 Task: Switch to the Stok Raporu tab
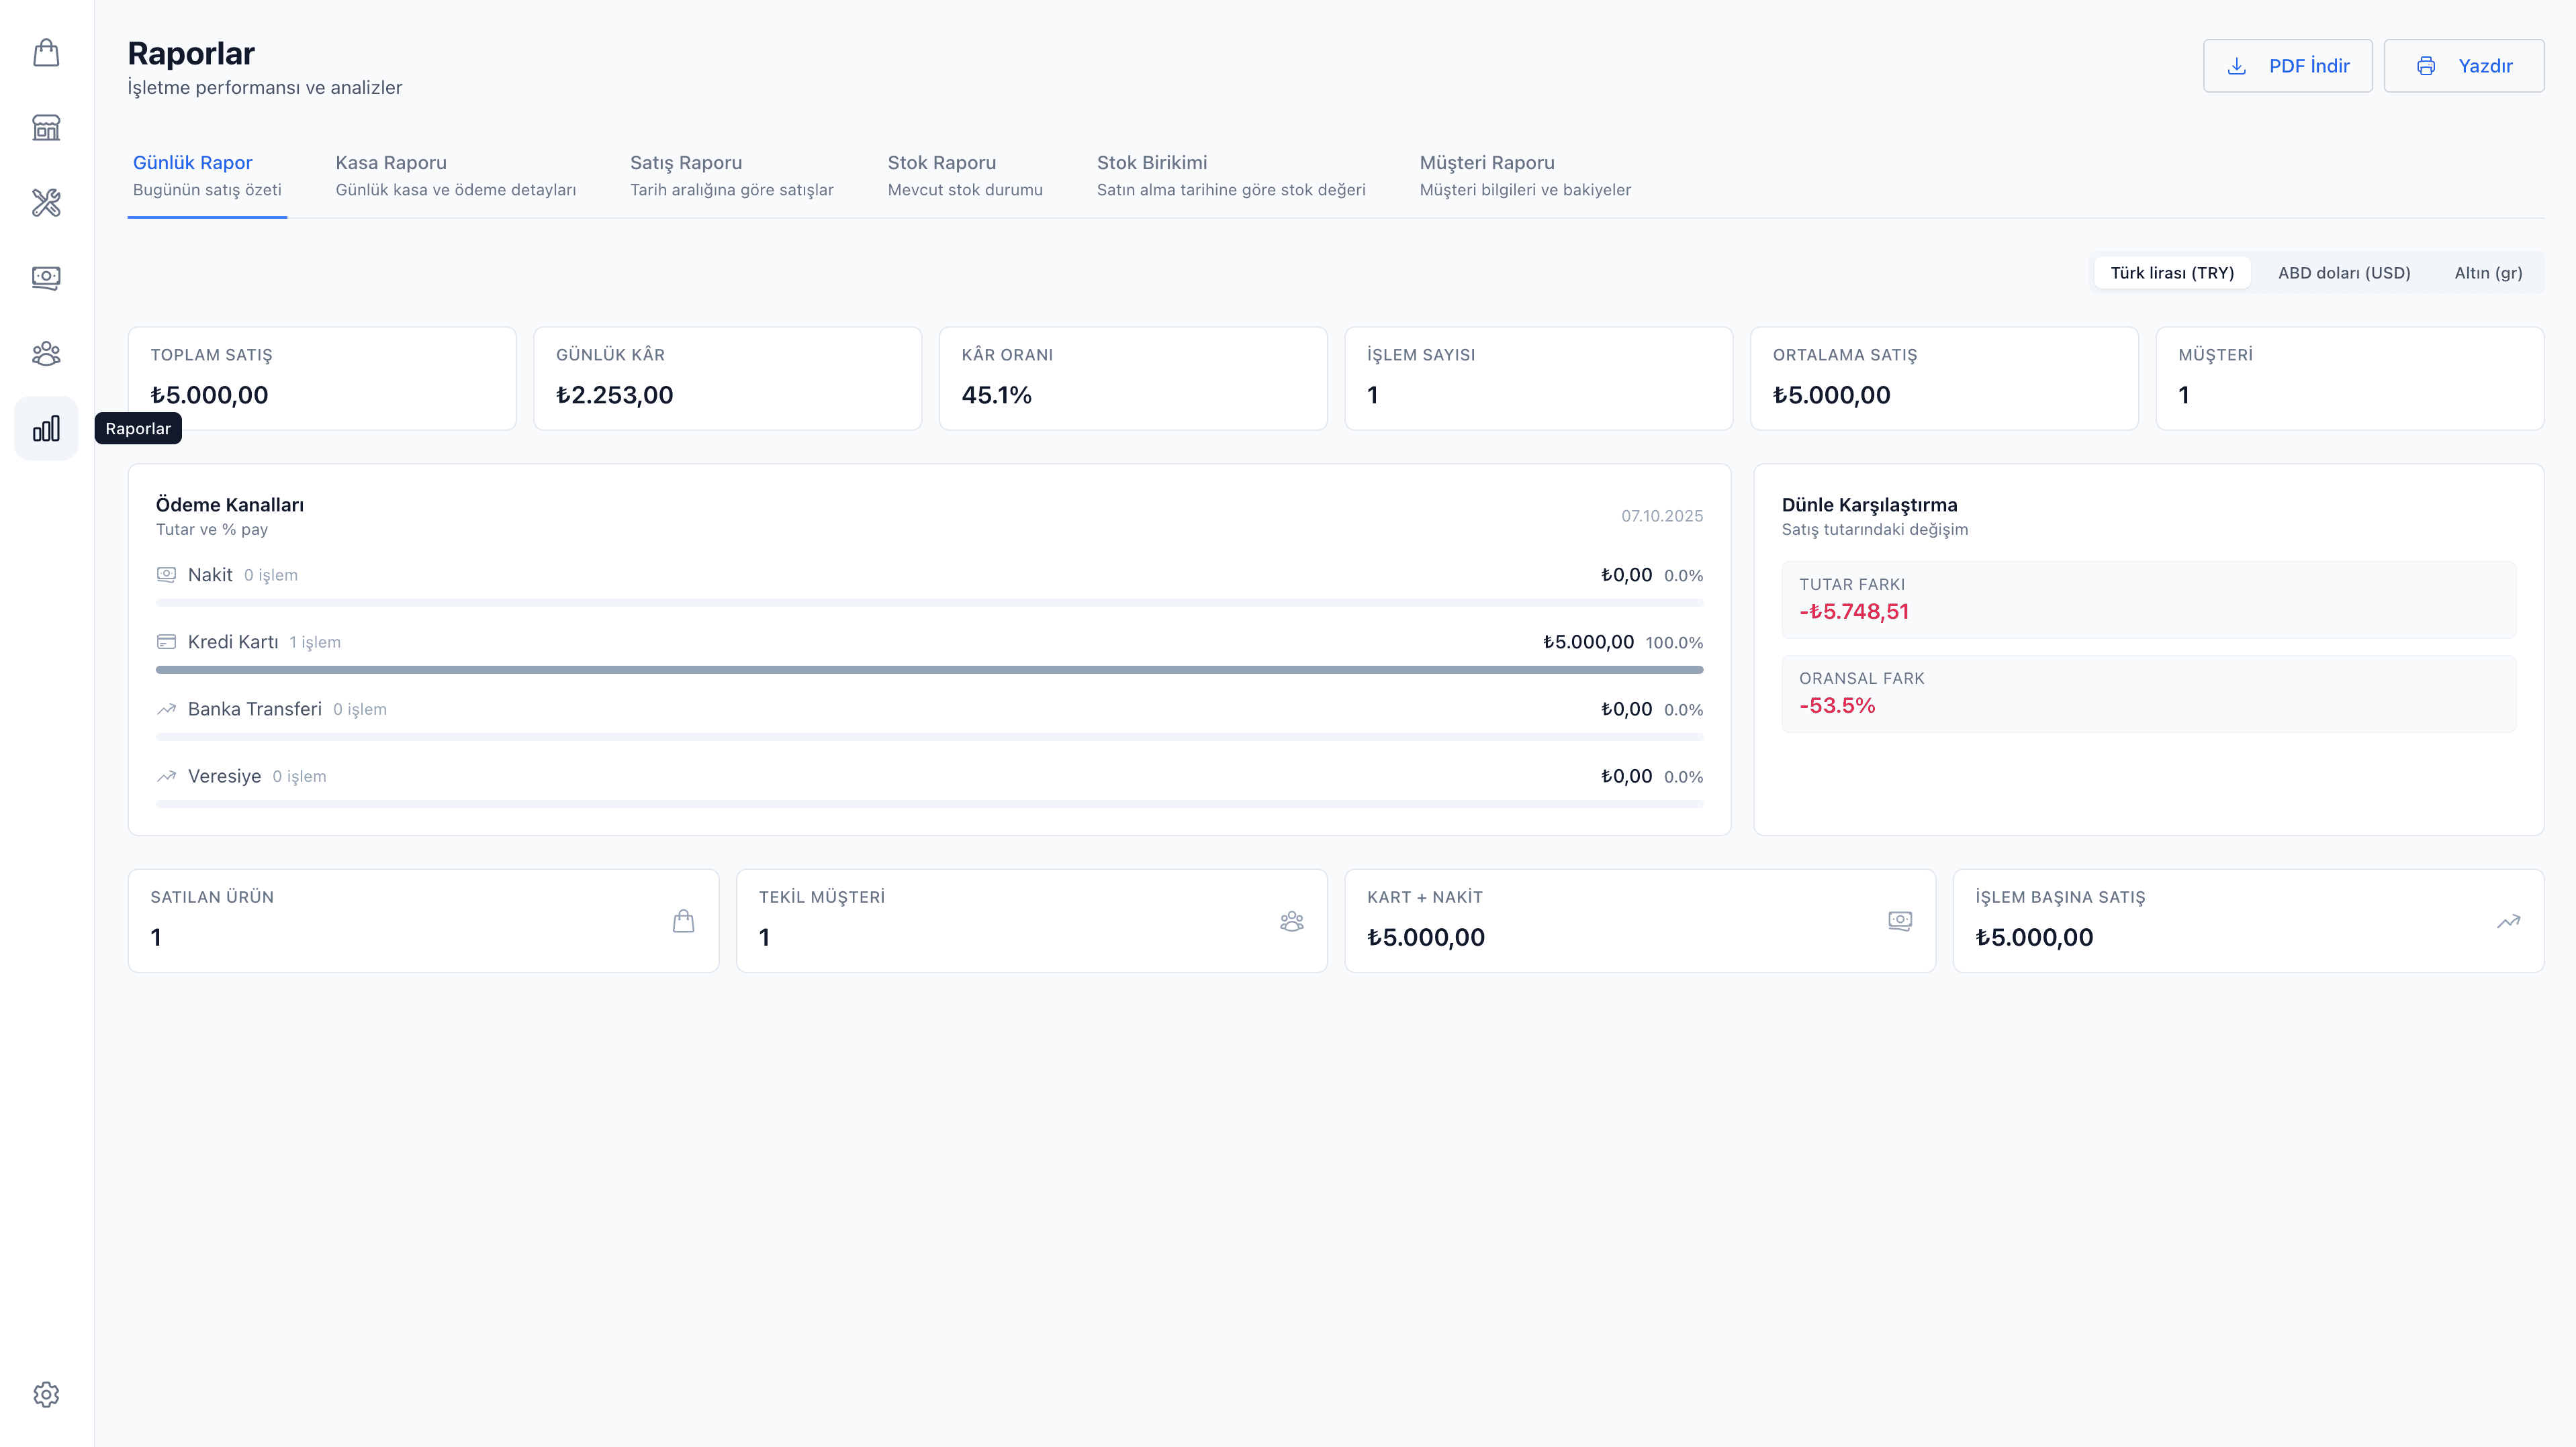(x=964, y=175)
